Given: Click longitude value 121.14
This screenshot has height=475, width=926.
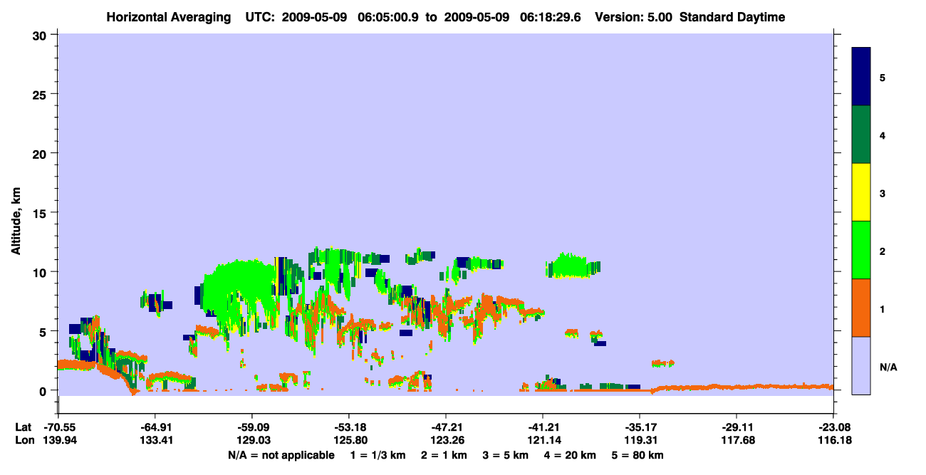Looking at the screenshot, I should (543, 440).
